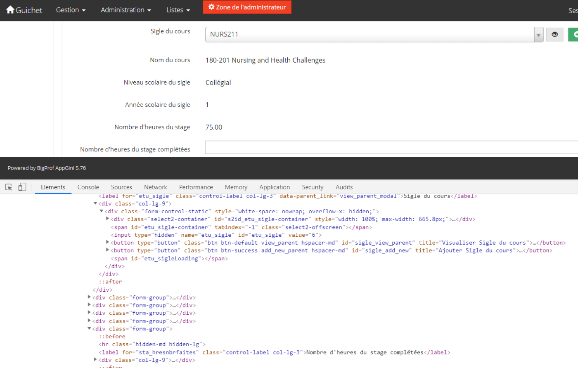Expand the collapsed col-lg-9 div below sta_hresnbrfaites label
Image resolution: width=578 pixels, height=368 pixels.
coord(95,360)
